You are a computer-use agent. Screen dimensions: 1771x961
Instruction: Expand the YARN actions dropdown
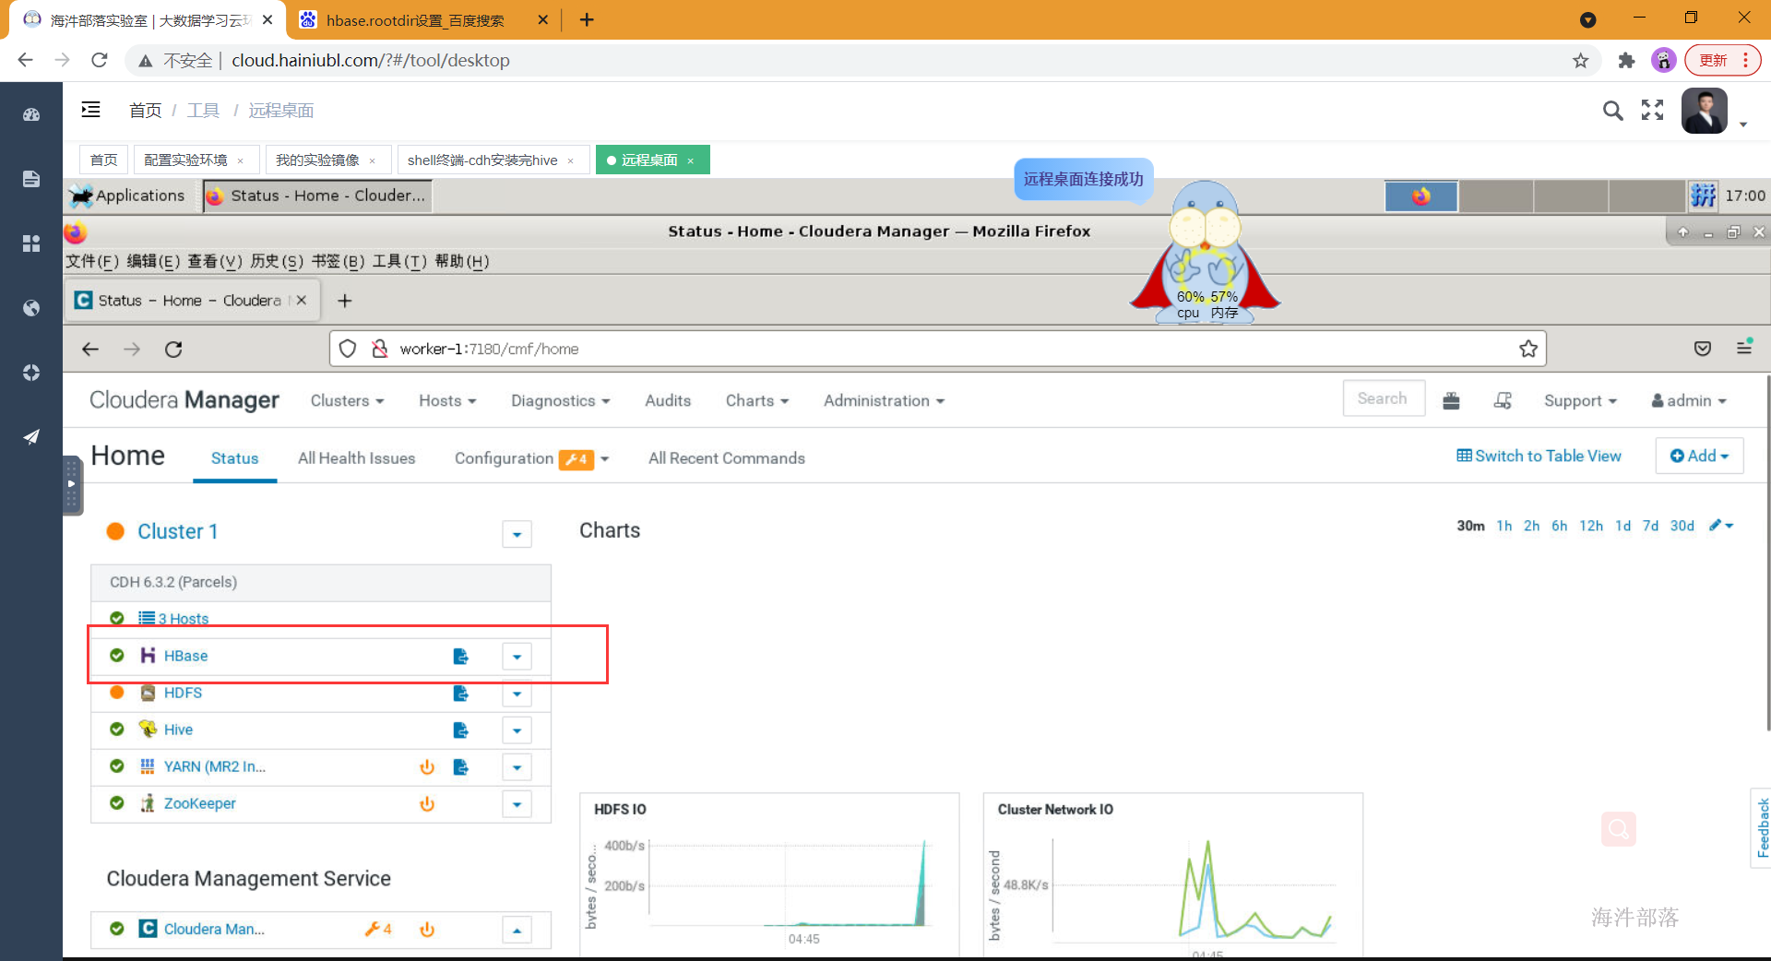tap(517, 767)
